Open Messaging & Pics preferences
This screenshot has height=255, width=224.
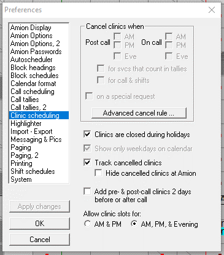39,139
